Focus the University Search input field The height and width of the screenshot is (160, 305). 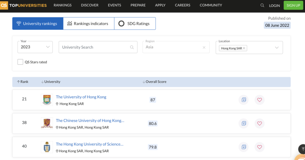98,47
